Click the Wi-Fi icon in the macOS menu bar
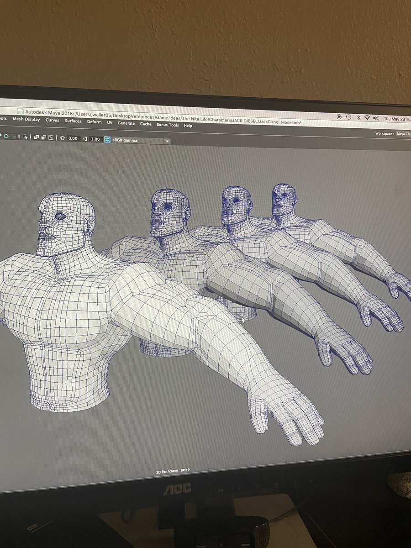The height and width of the screenshot is (548, 411). point(367,118)
